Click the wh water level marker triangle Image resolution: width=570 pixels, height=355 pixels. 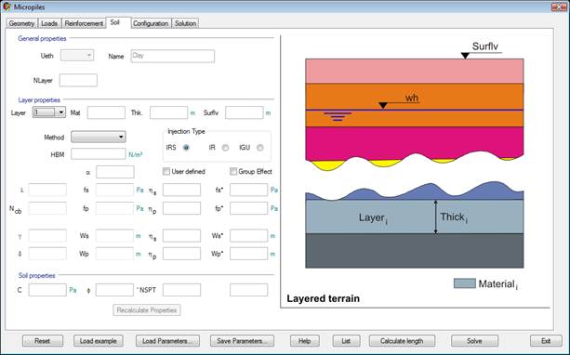(383, 106)
